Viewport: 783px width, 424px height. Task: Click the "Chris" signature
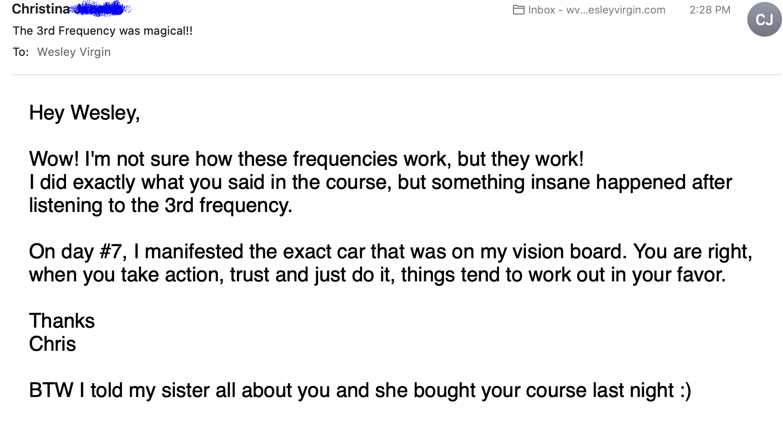tap(53, 344)
